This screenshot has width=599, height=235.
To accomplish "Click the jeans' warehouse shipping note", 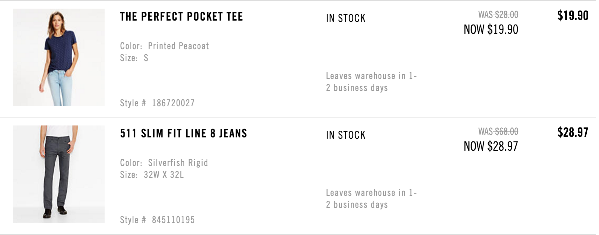I will point(371,198).
